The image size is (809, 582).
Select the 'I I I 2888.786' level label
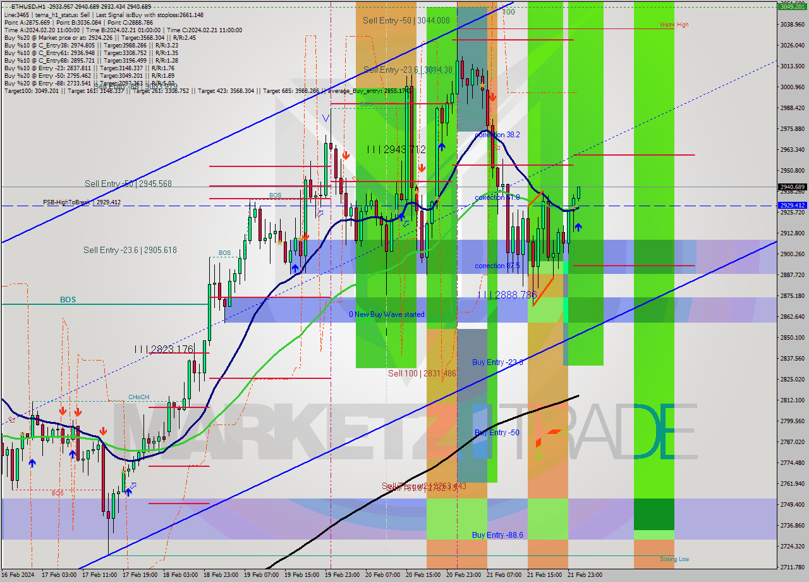pos(508,295)
